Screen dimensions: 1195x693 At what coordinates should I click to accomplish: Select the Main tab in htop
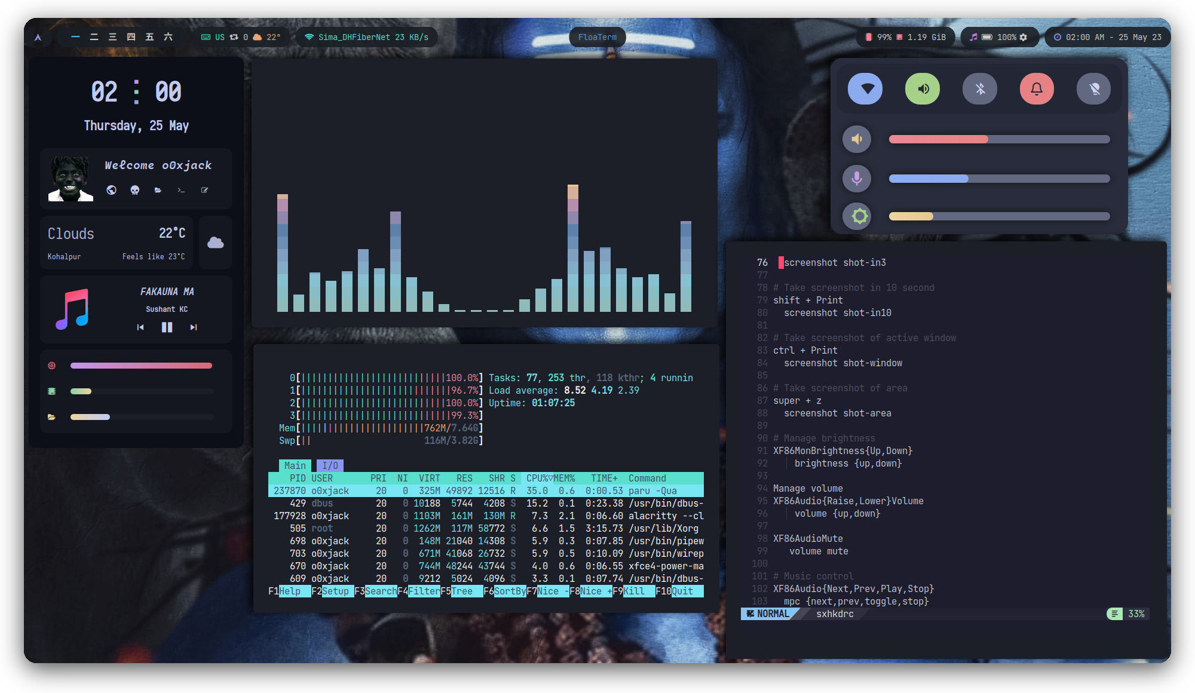(295, 465)
